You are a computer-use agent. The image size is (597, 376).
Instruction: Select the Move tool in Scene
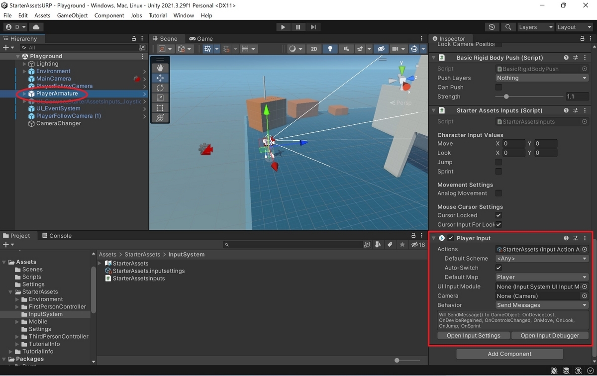[160, 78]
